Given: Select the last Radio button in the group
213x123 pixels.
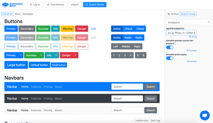Looking at the screenshot, I should [x=139, y=38].
